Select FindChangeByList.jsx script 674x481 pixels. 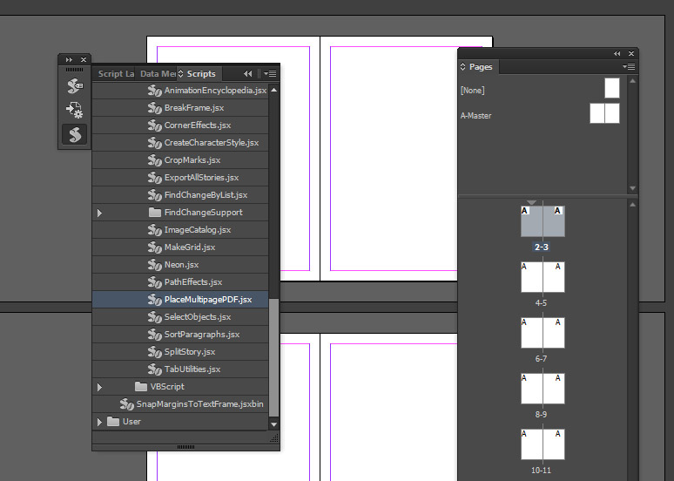pyautogui.click(x=180, y=195)
